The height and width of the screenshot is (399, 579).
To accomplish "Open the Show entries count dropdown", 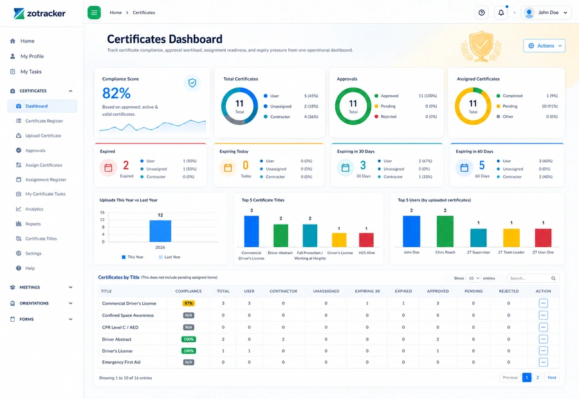I will click(x=473, y=278).
